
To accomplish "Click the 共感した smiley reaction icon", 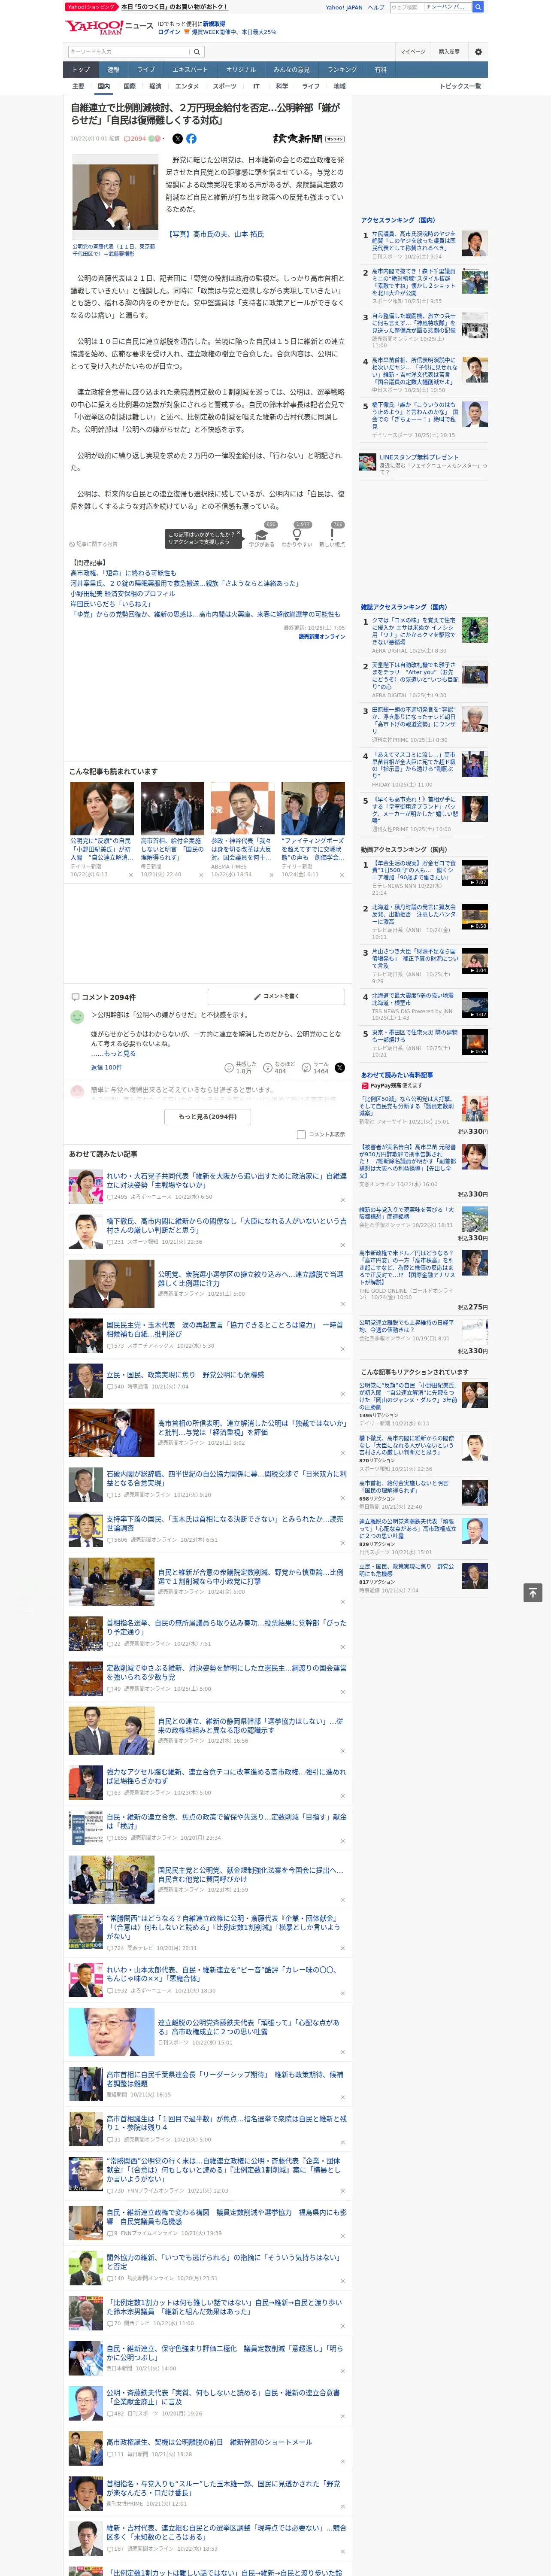I will click(229, 1068).
